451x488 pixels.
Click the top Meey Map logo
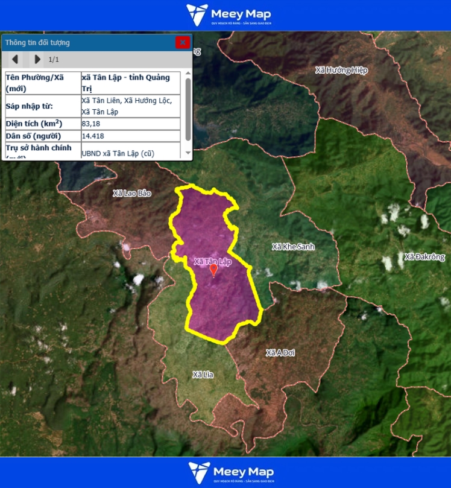[229, 14]
